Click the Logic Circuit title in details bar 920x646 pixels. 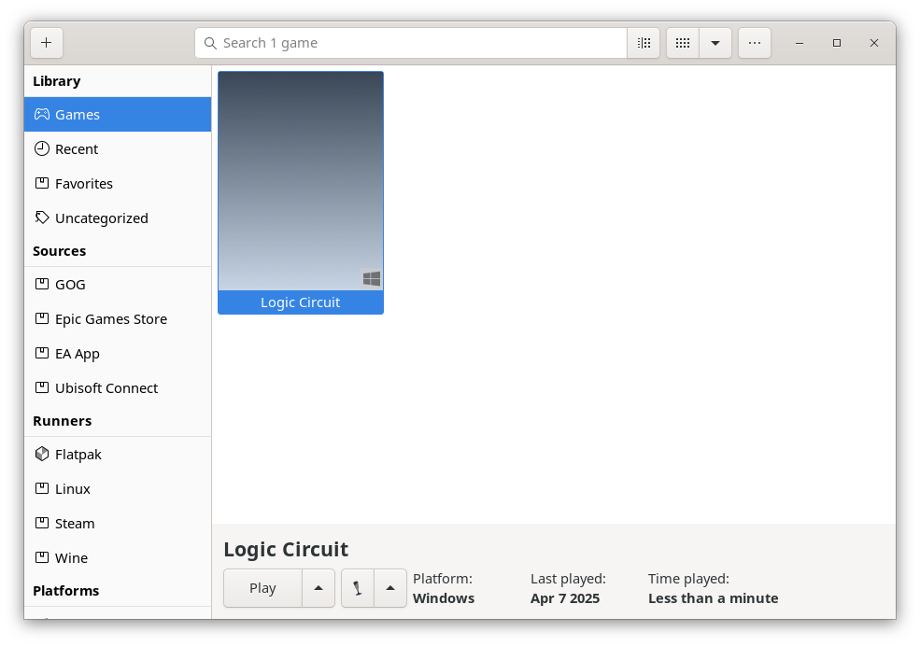tap(286, 549)
